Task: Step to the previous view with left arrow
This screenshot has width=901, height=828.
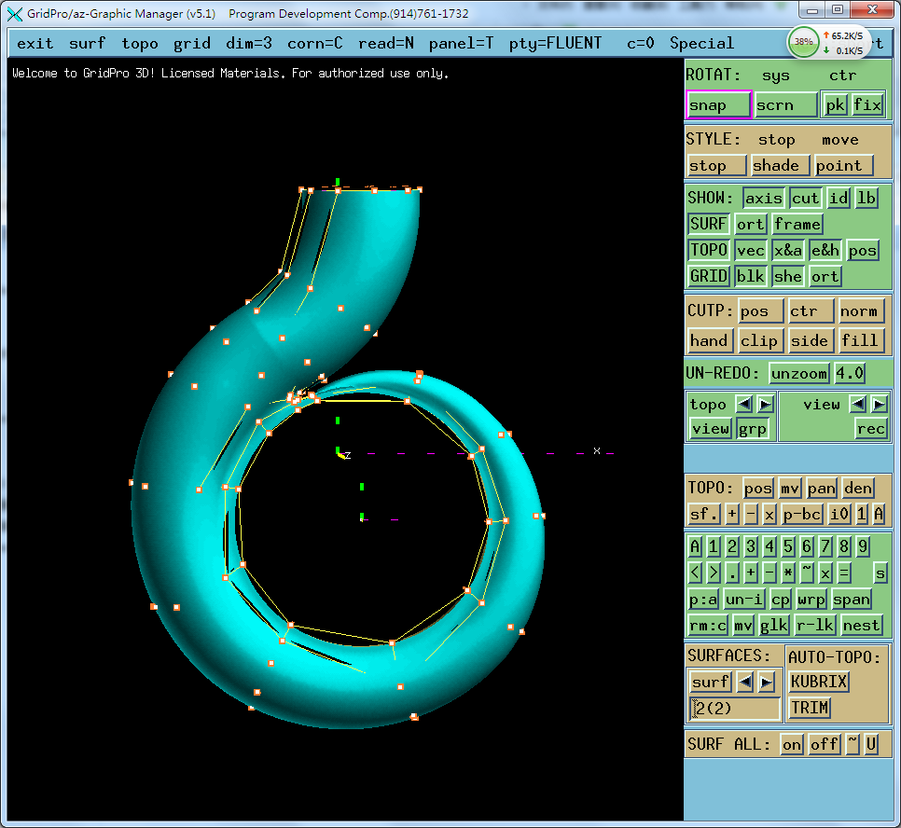Action: [x=859, y=404]
